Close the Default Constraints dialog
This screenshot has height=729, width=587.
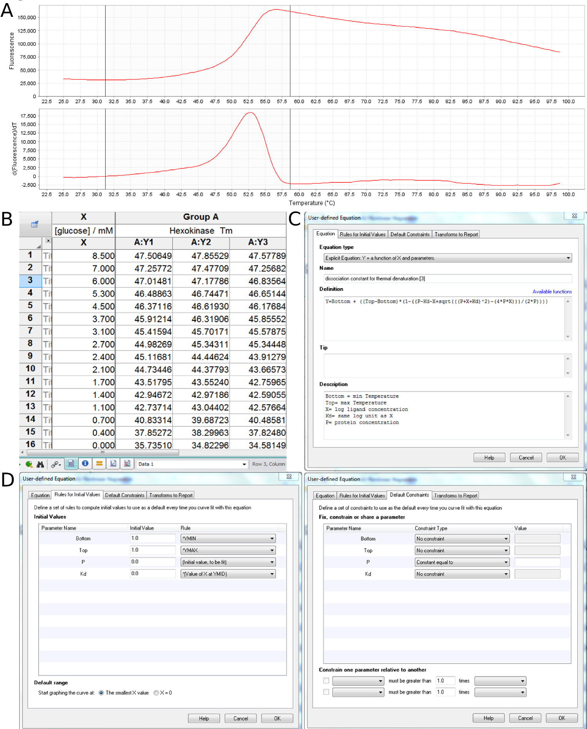pos(573,477)
